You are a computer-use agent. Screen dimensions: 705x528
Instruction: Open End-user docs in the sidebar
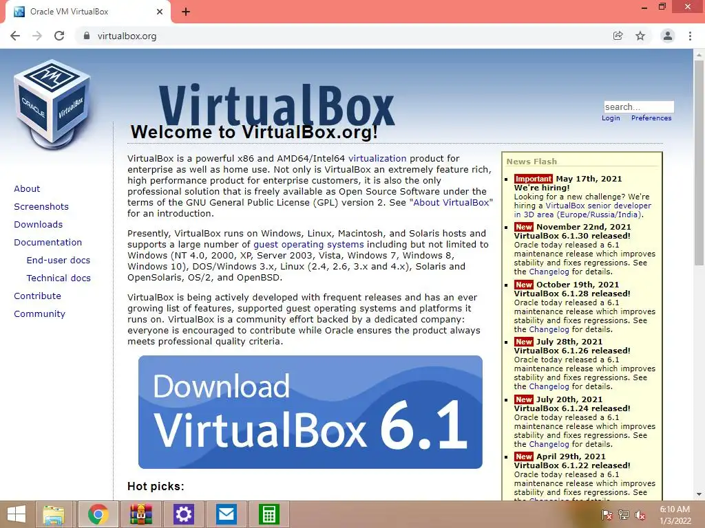tap(59, 261)
